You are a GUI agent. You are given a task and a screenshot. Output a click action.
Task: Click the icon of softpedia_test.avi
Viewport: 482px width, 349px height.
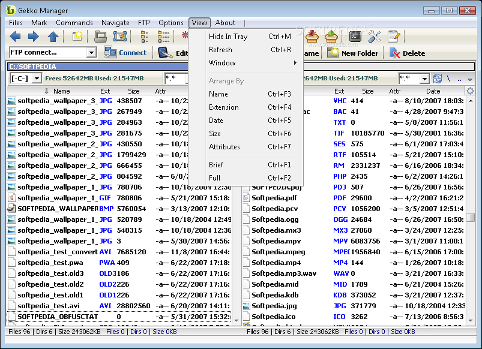pyautogui.click(x=11, y=306)
